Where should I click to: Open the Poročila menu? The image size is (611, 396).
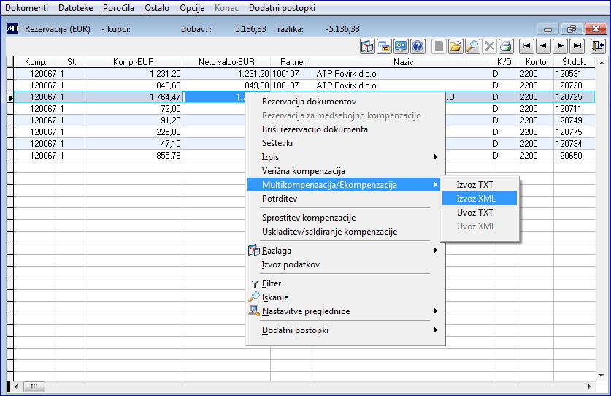point(118,8)
